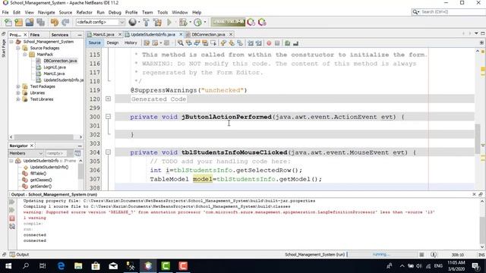This screenshot has width=486, height=273.
Task: Click the globe browser selection icon
Action: pos(132,22)
